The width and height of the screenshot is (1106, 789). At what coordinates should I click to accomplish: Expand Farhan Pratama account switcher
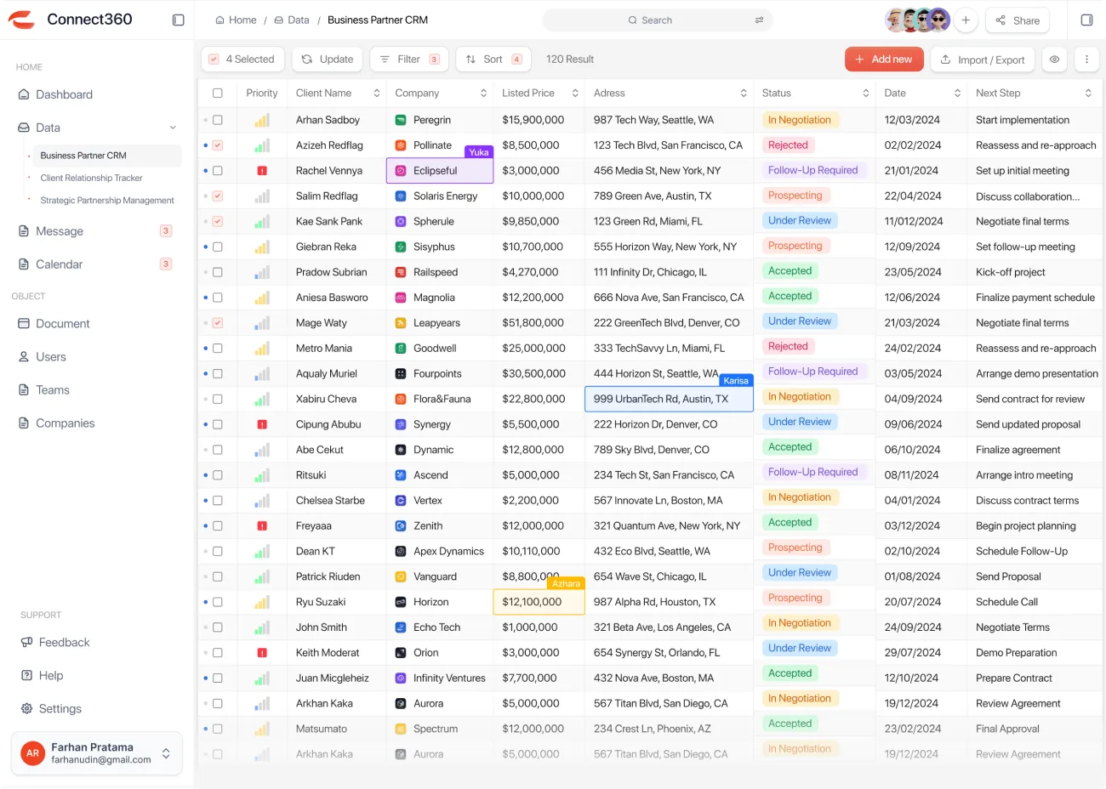[x=166, y=753]
